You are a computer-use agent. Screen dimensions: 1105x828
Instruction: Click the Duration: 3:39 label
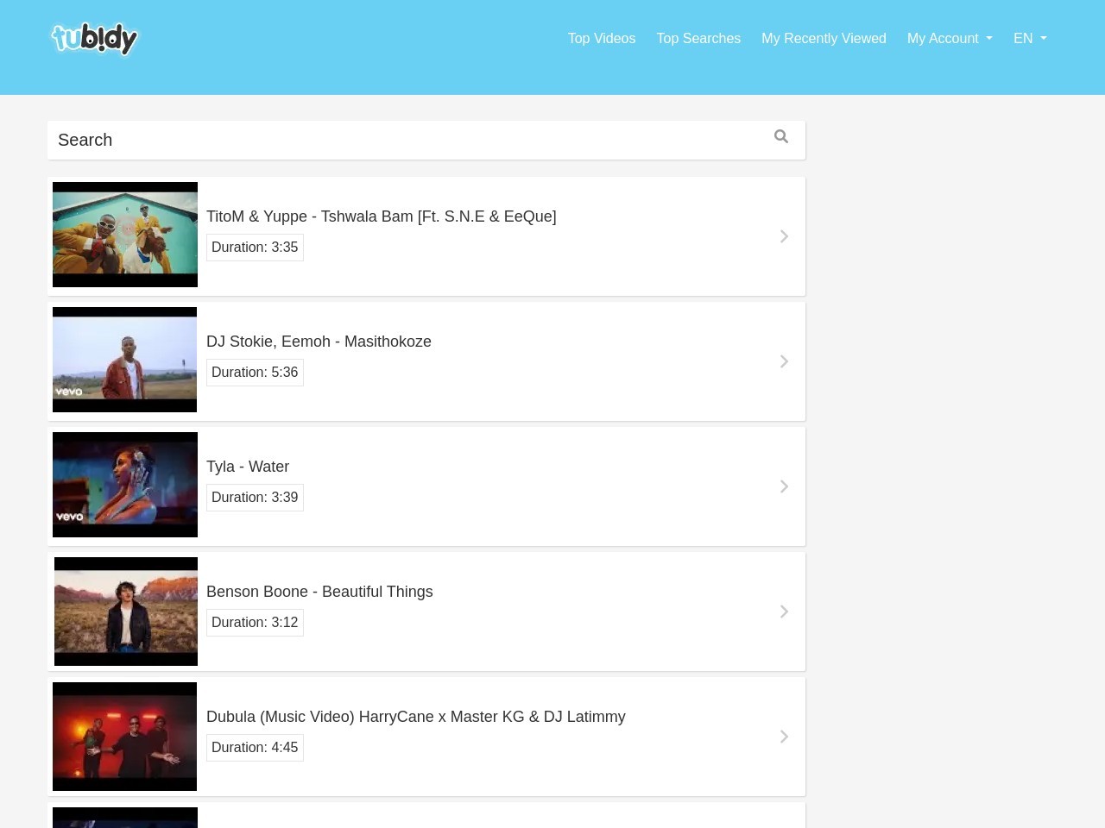[x=255, y=498]
